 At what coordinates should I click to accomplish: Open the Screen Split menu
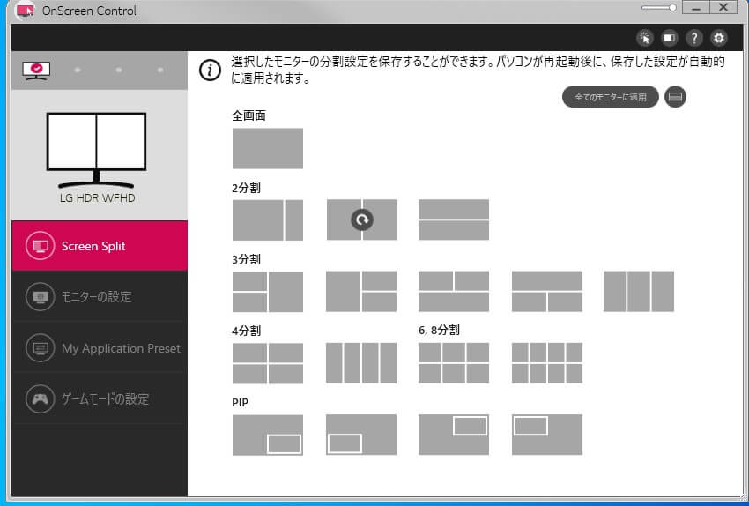(x=100, y=246)
